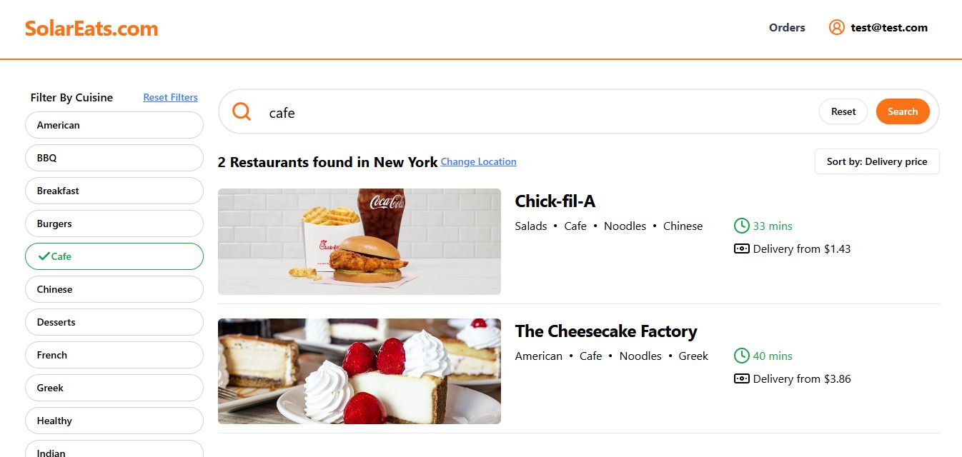Click the money icon next to $3.86 delivery
Image resolution: width=962 pixels, height=457 pixels.
point(742,378)
